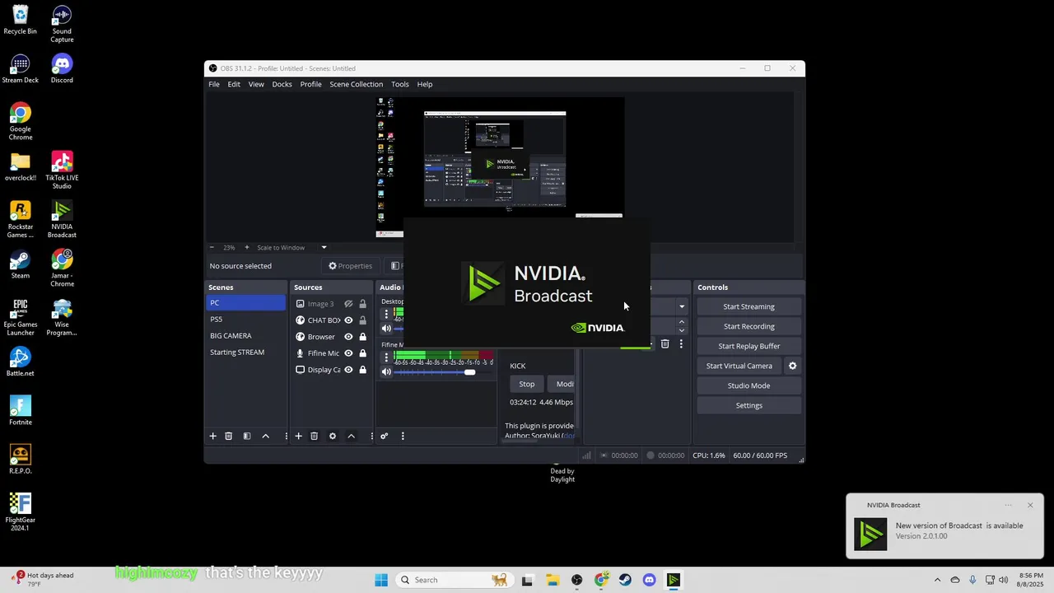
Task: Open Scenes dock three-dot menu
Action: click(287, 436)
